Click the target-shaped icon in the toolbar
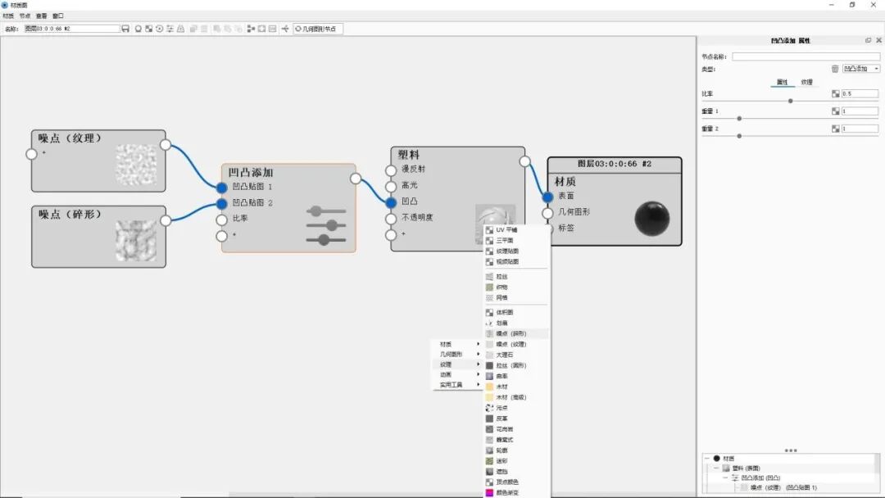Screen dimensions: 885x498 click(x=159, y=27)
